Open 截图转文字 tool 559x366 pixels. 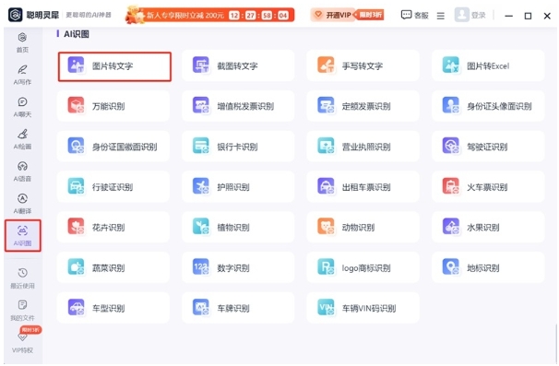tap(238, 66)
